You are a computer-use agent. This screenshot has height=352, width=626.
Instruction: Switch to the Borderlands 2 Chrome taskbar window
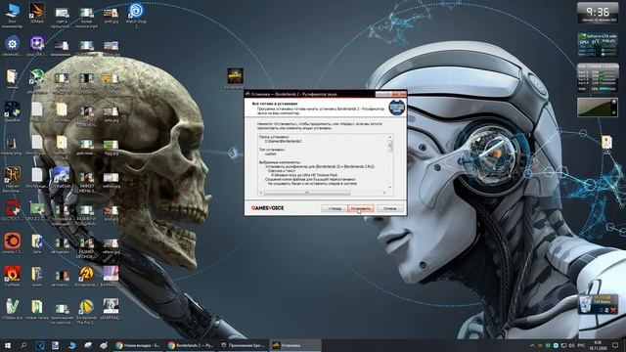[x=191, y=345]
